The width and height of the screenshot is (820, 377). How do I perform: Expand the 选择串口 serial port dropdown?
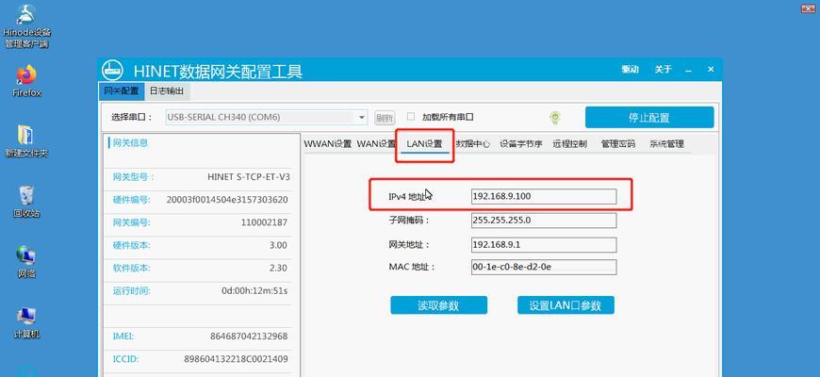point(362,118)
